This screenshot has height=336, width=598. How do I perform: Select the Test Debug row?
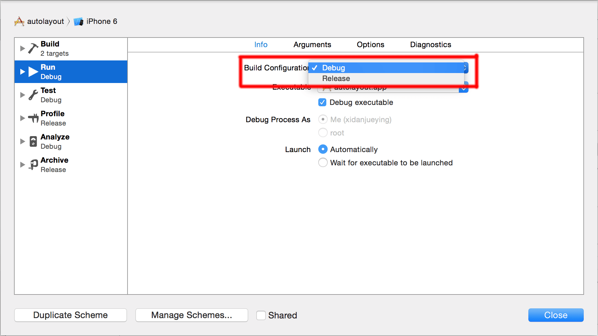pos(71,95)
